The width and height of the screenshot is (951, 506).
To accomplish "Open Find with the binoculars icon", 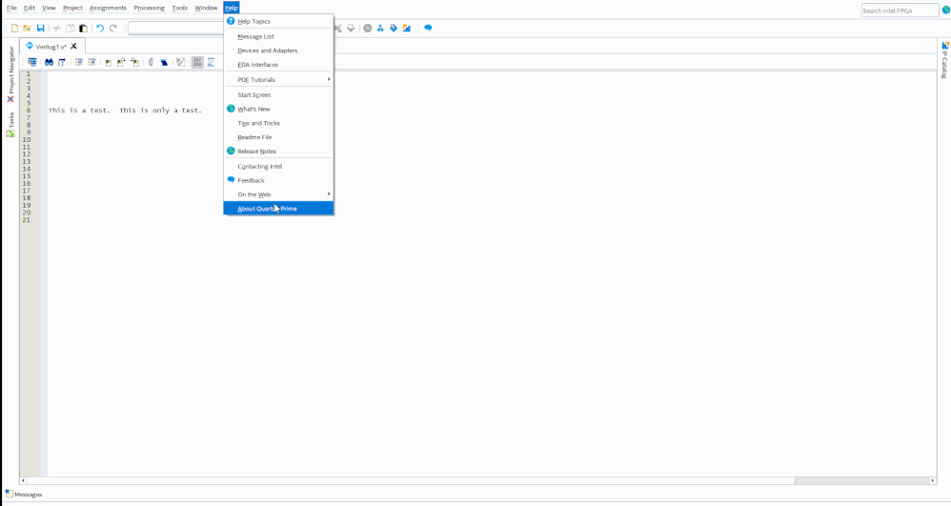I will point(50,62).
